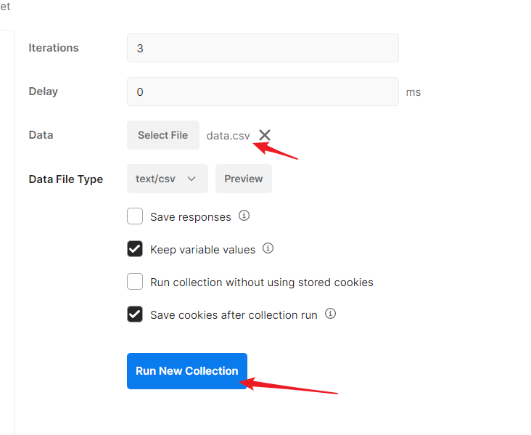Click info icon beside Keep variable values
The width and height of the screenshot is (531, 435).
pos(268,248)
